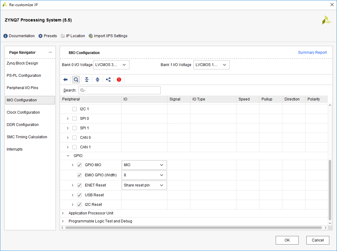Click the IO Type column header

click(213, 99)
